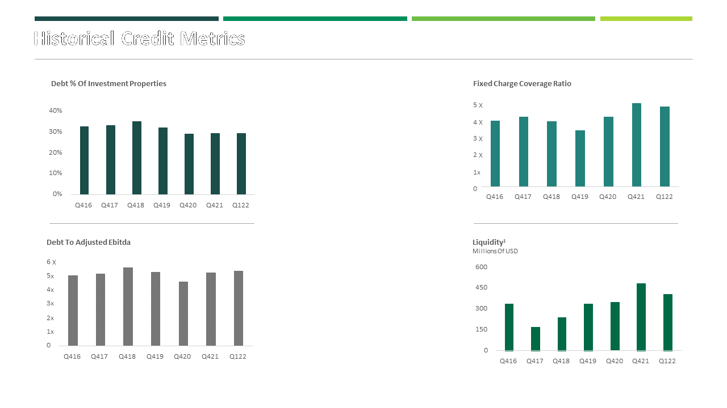This screenshot has height=408, width=727.
Task: Click the Q420 bar in Fixed Charge Coverage Ratio
Action: point(608,152)
